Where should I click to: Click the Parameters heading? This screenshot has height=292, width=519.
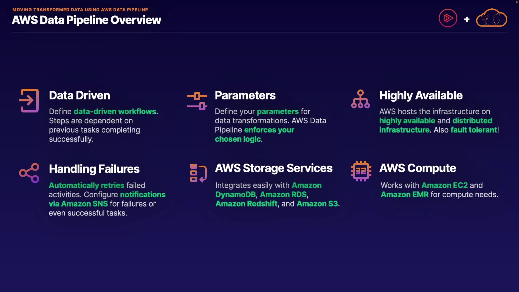pos(245,95)
